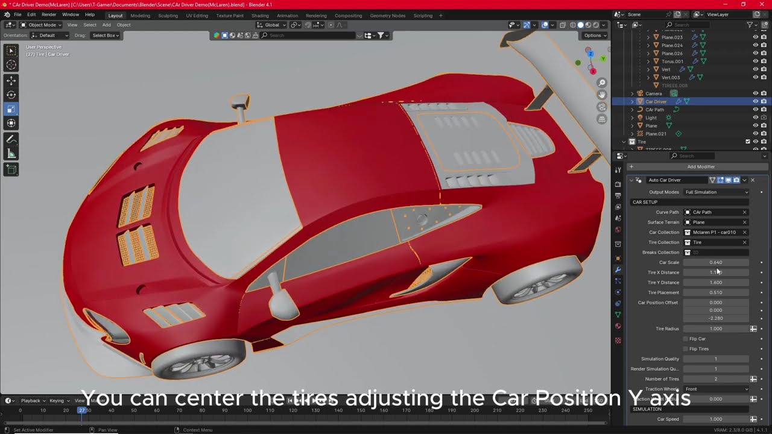Collapse the Auto Car Driver modifier panel
Screen dimensions: 772x434
[631, 180]
